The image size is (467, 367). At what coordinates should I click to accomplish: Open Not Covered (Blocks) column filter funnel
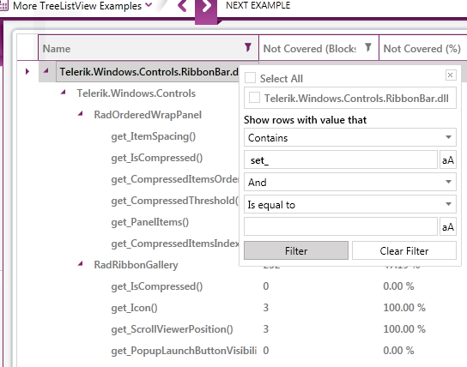[368, 47]
